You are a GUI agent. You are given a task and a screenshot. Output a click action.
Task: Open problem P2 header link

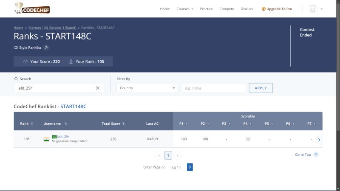(203, 124)
